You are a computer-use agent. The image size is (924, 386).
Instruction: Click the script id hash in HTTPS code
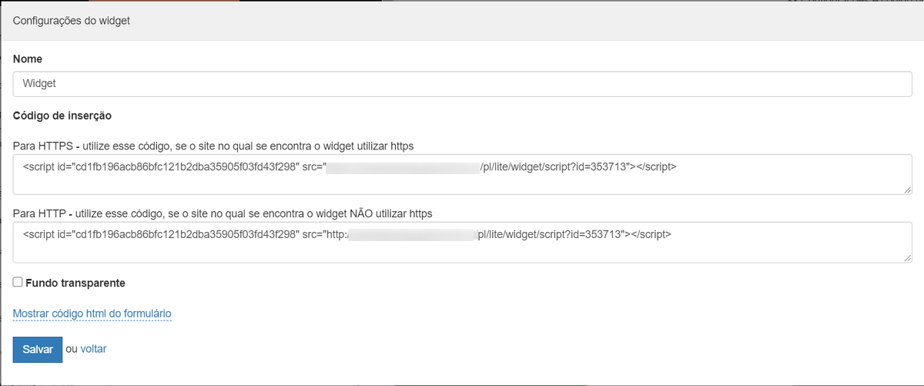183,166
